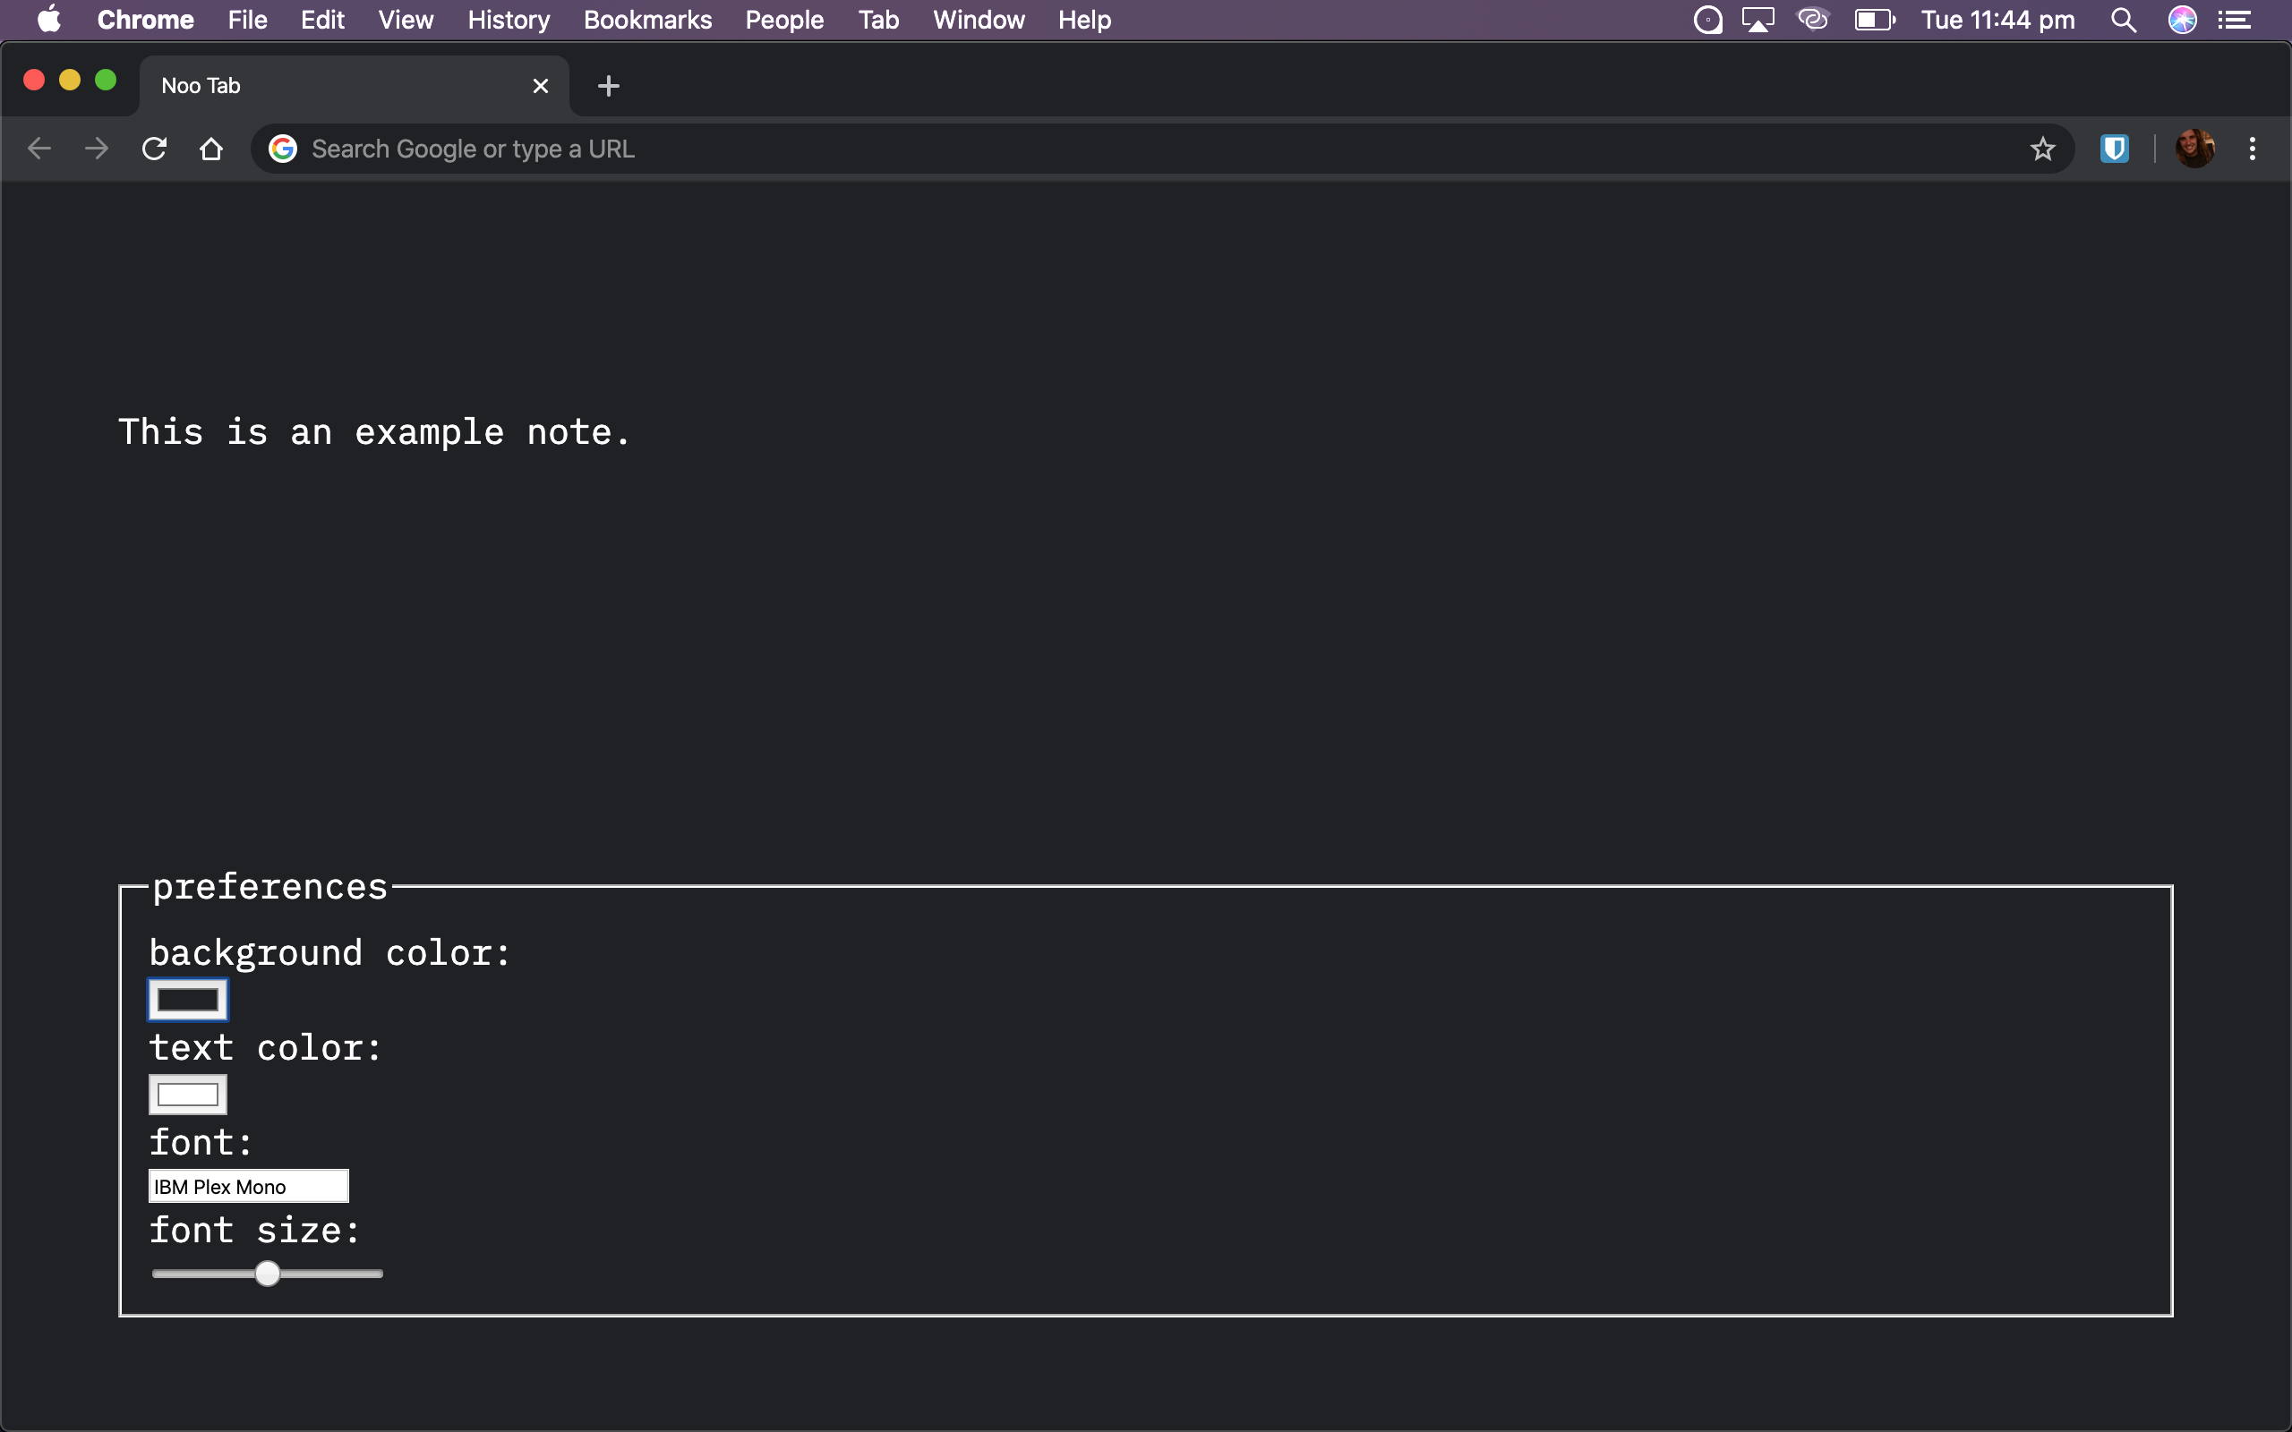
Task: Click the profile avatar in toolbar
Action: (x=2194, y=149)
